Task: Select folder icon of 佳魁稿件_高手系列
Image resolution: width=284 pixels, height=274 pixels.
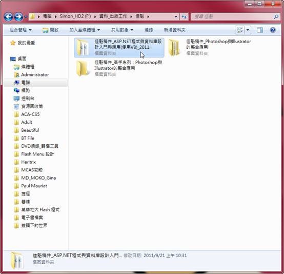Action: pyautogui.click(x=83, y=69)
